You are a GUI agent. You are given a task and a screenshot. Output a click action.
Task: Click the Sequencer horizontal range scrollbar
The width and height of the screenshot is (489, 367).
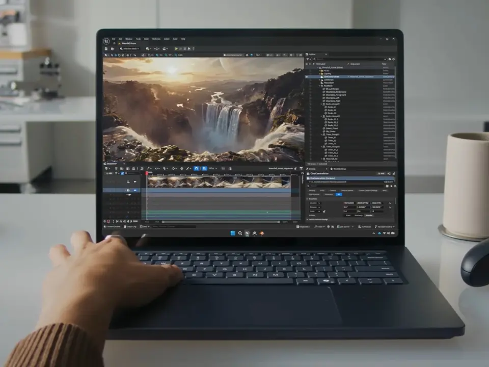221,222
